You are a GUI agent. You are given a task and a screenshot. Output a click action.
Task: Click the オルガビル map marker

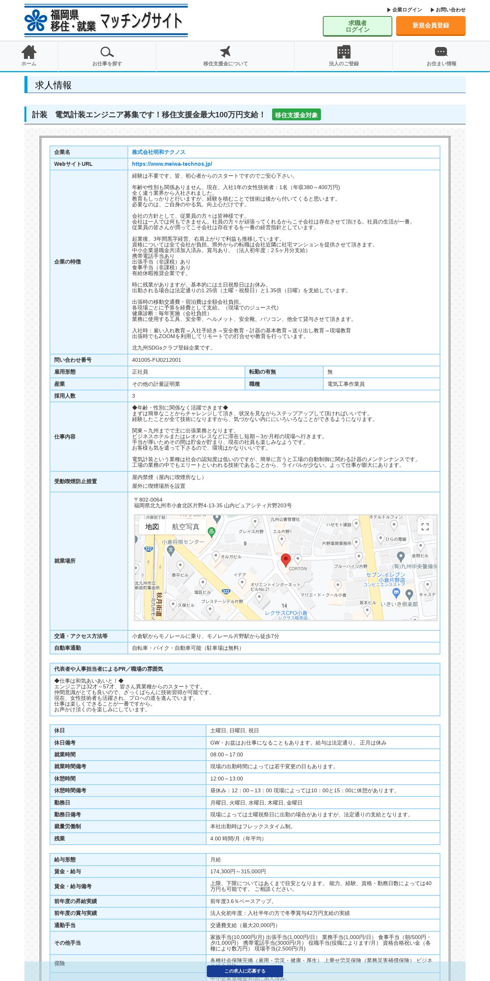point(216,556)
